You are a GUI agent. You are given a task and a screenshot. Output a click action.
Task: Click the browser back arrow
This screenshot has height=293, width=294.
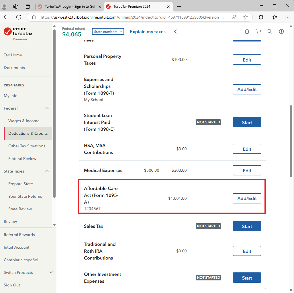coord(6,17)
